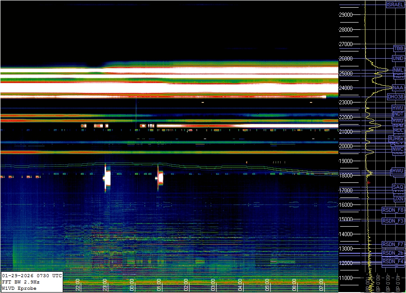Click the RSDN_2b frequency label
This screenshot has width=406, height=293.
[x=393, y=253]
